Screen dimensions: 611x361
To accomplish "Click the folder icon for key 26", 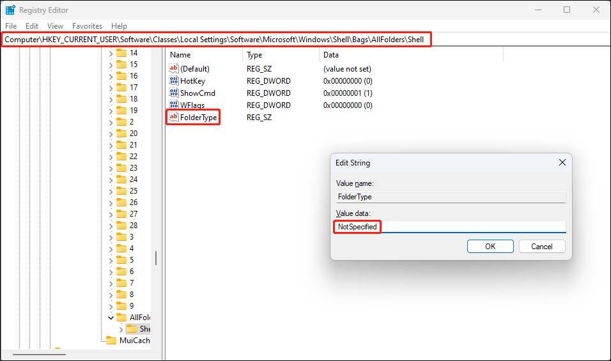I will click(121, 202).
